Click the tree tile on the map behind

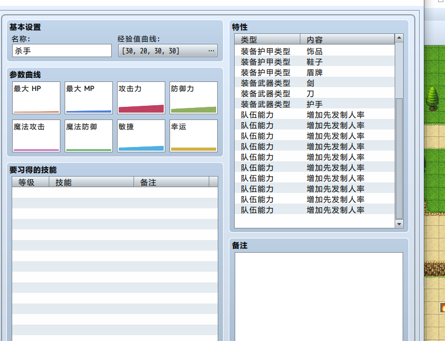[x=432, y=98]
